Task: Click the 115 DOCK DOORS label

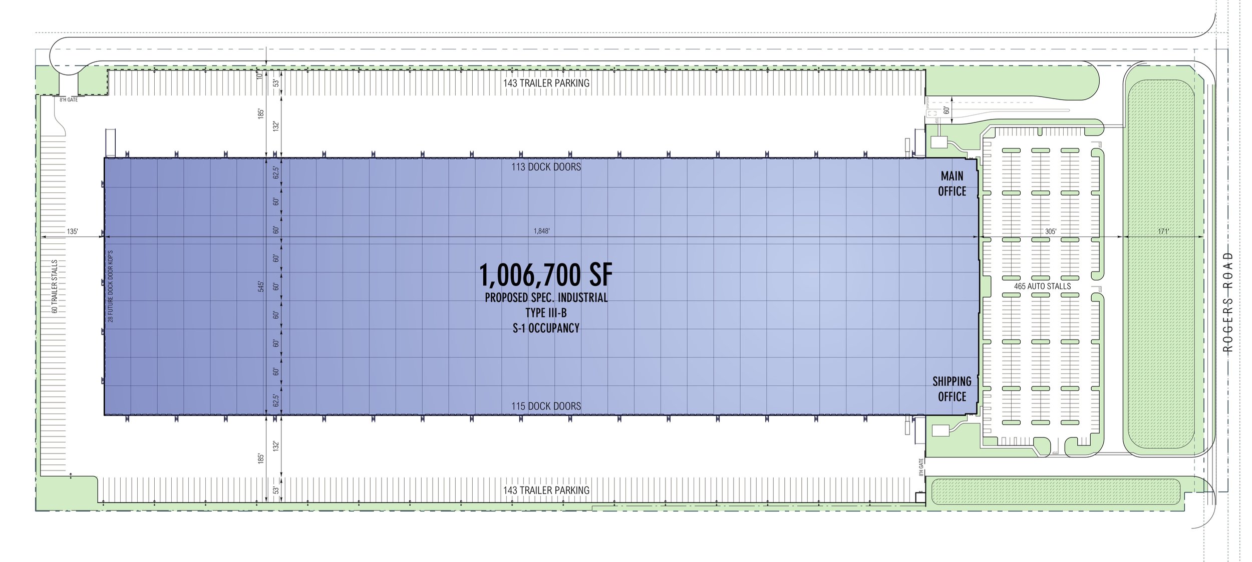Action: click(x=546, y=406)
